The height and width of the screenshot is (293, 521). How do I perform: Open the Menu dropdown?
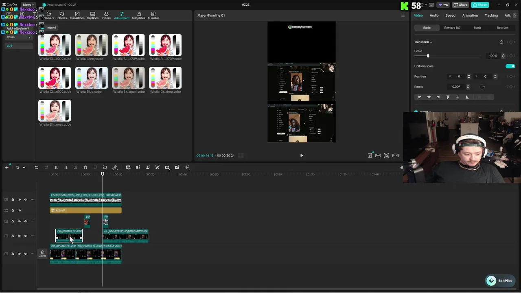pos(28,4)
